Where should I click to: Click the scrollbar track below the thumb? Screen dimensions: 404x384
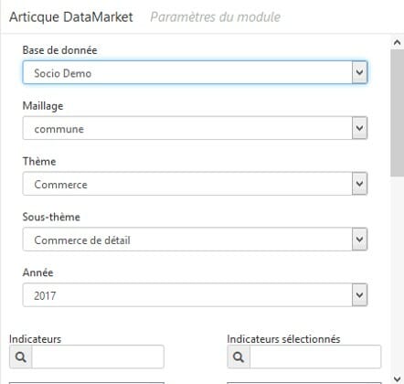click(397, 274)
